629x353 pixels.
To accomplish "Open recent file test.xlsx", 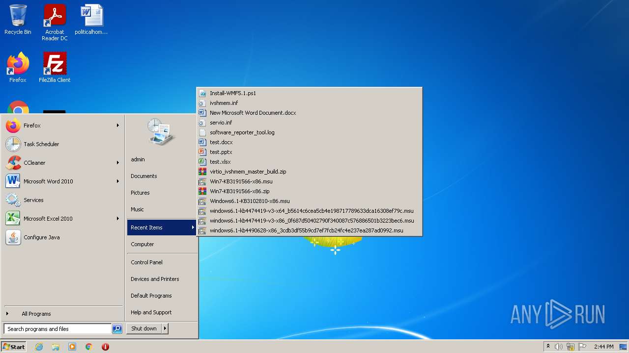I will pos(309,162).
